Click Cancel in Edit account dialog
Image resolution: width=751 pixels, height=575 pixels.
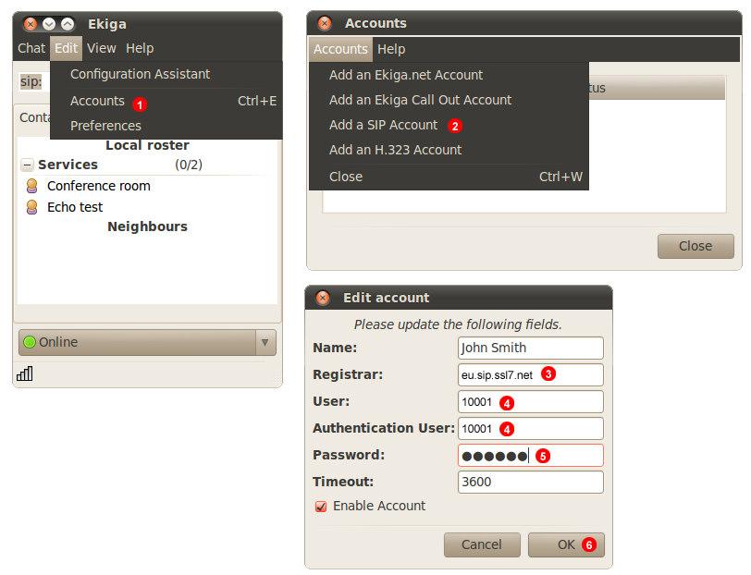(482, 544)
